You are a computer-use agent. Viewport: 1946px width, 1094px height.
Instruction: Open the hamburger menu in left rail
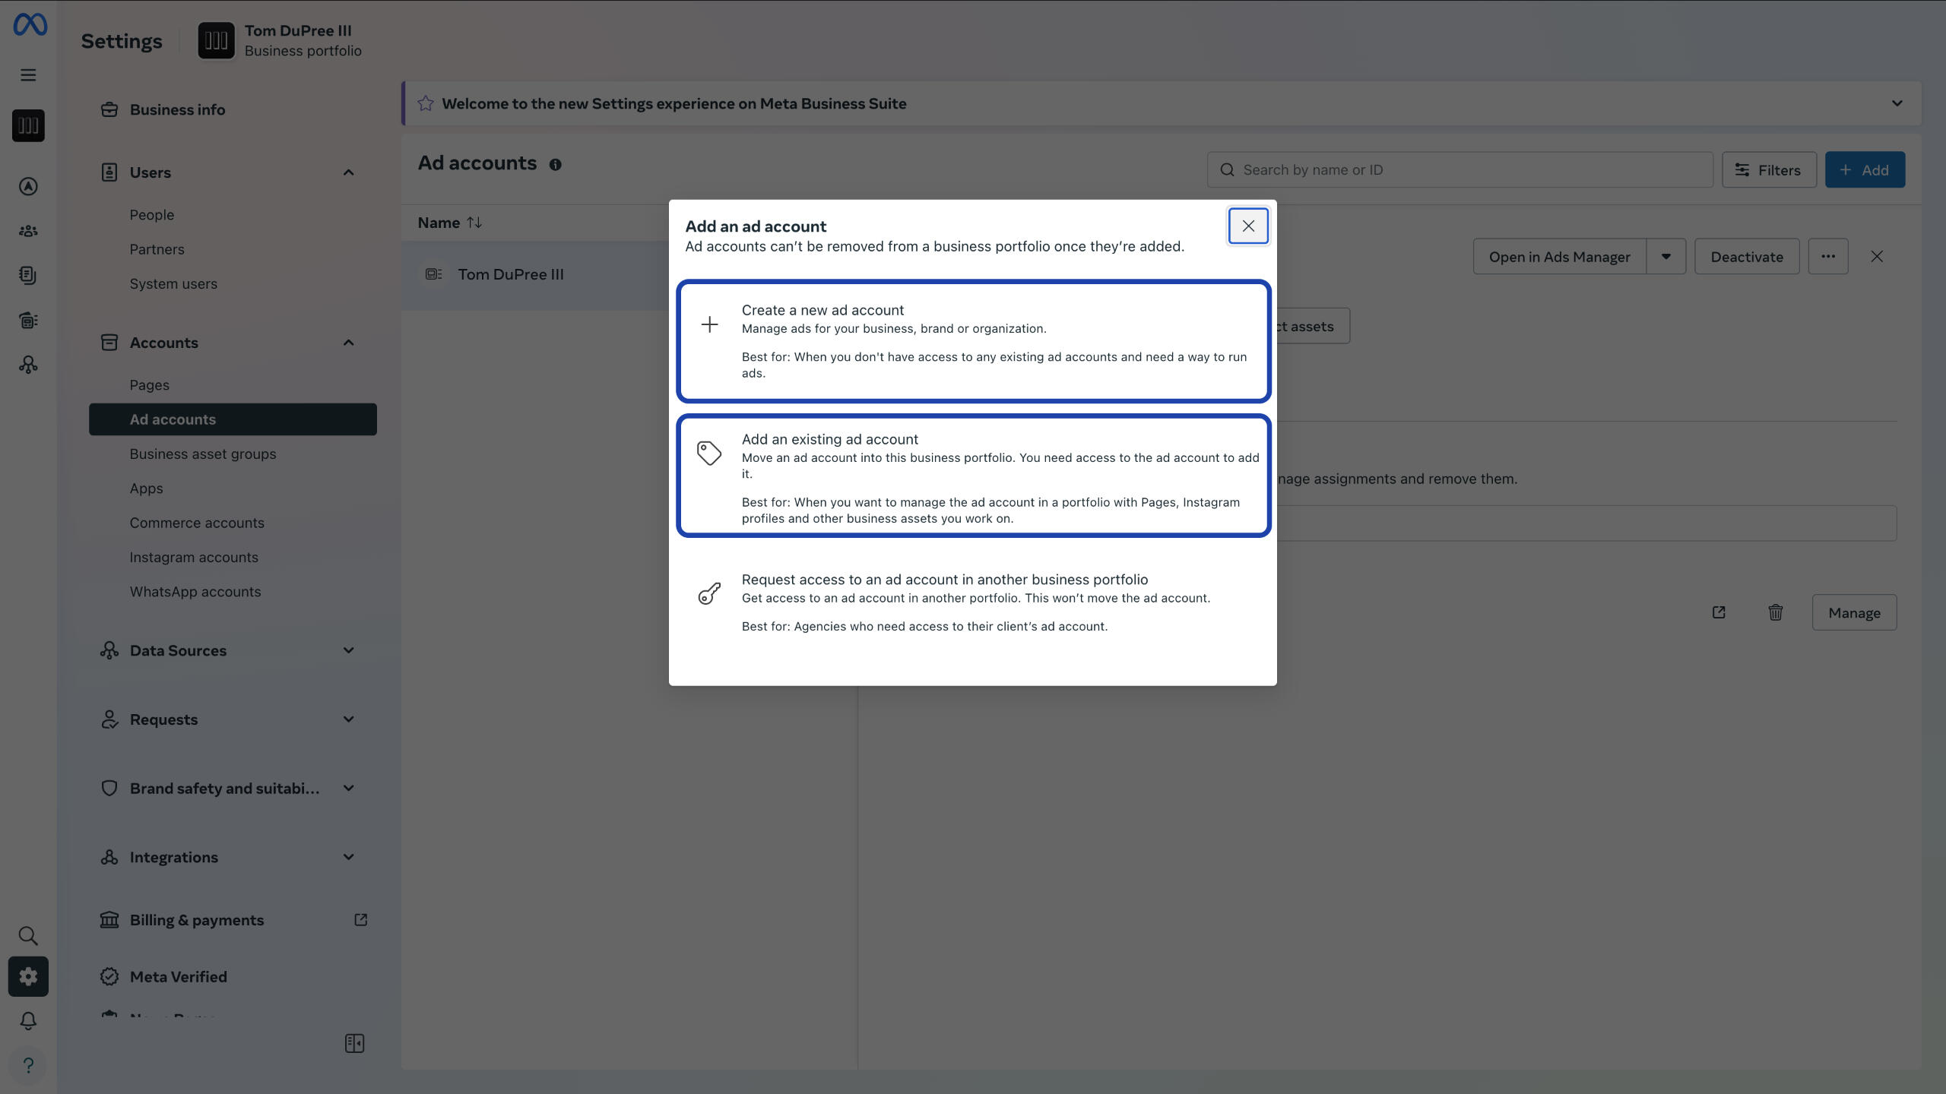tap(28, 74)
